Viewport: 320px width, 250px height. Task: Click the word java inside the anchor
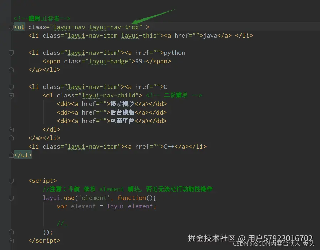click(x=210, y=36)
